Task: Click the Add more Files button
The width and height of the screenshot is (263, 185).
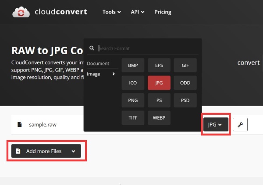Action: [x=46, y=151]
